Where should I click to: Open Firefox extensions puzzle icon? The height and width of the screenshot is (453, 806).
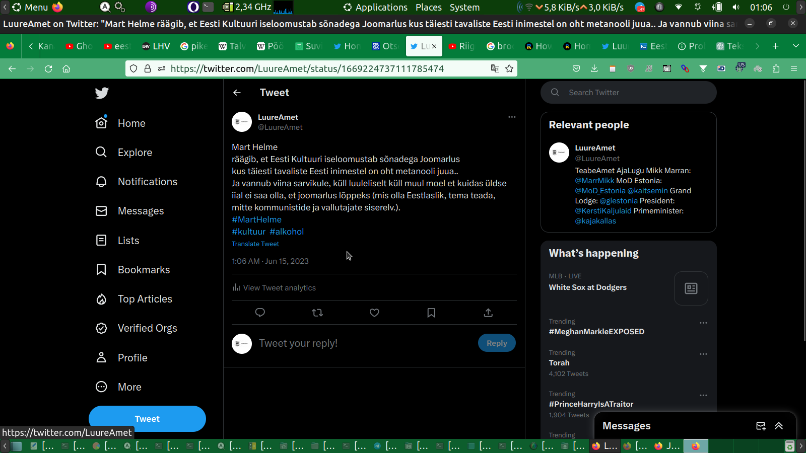point(776,68)
